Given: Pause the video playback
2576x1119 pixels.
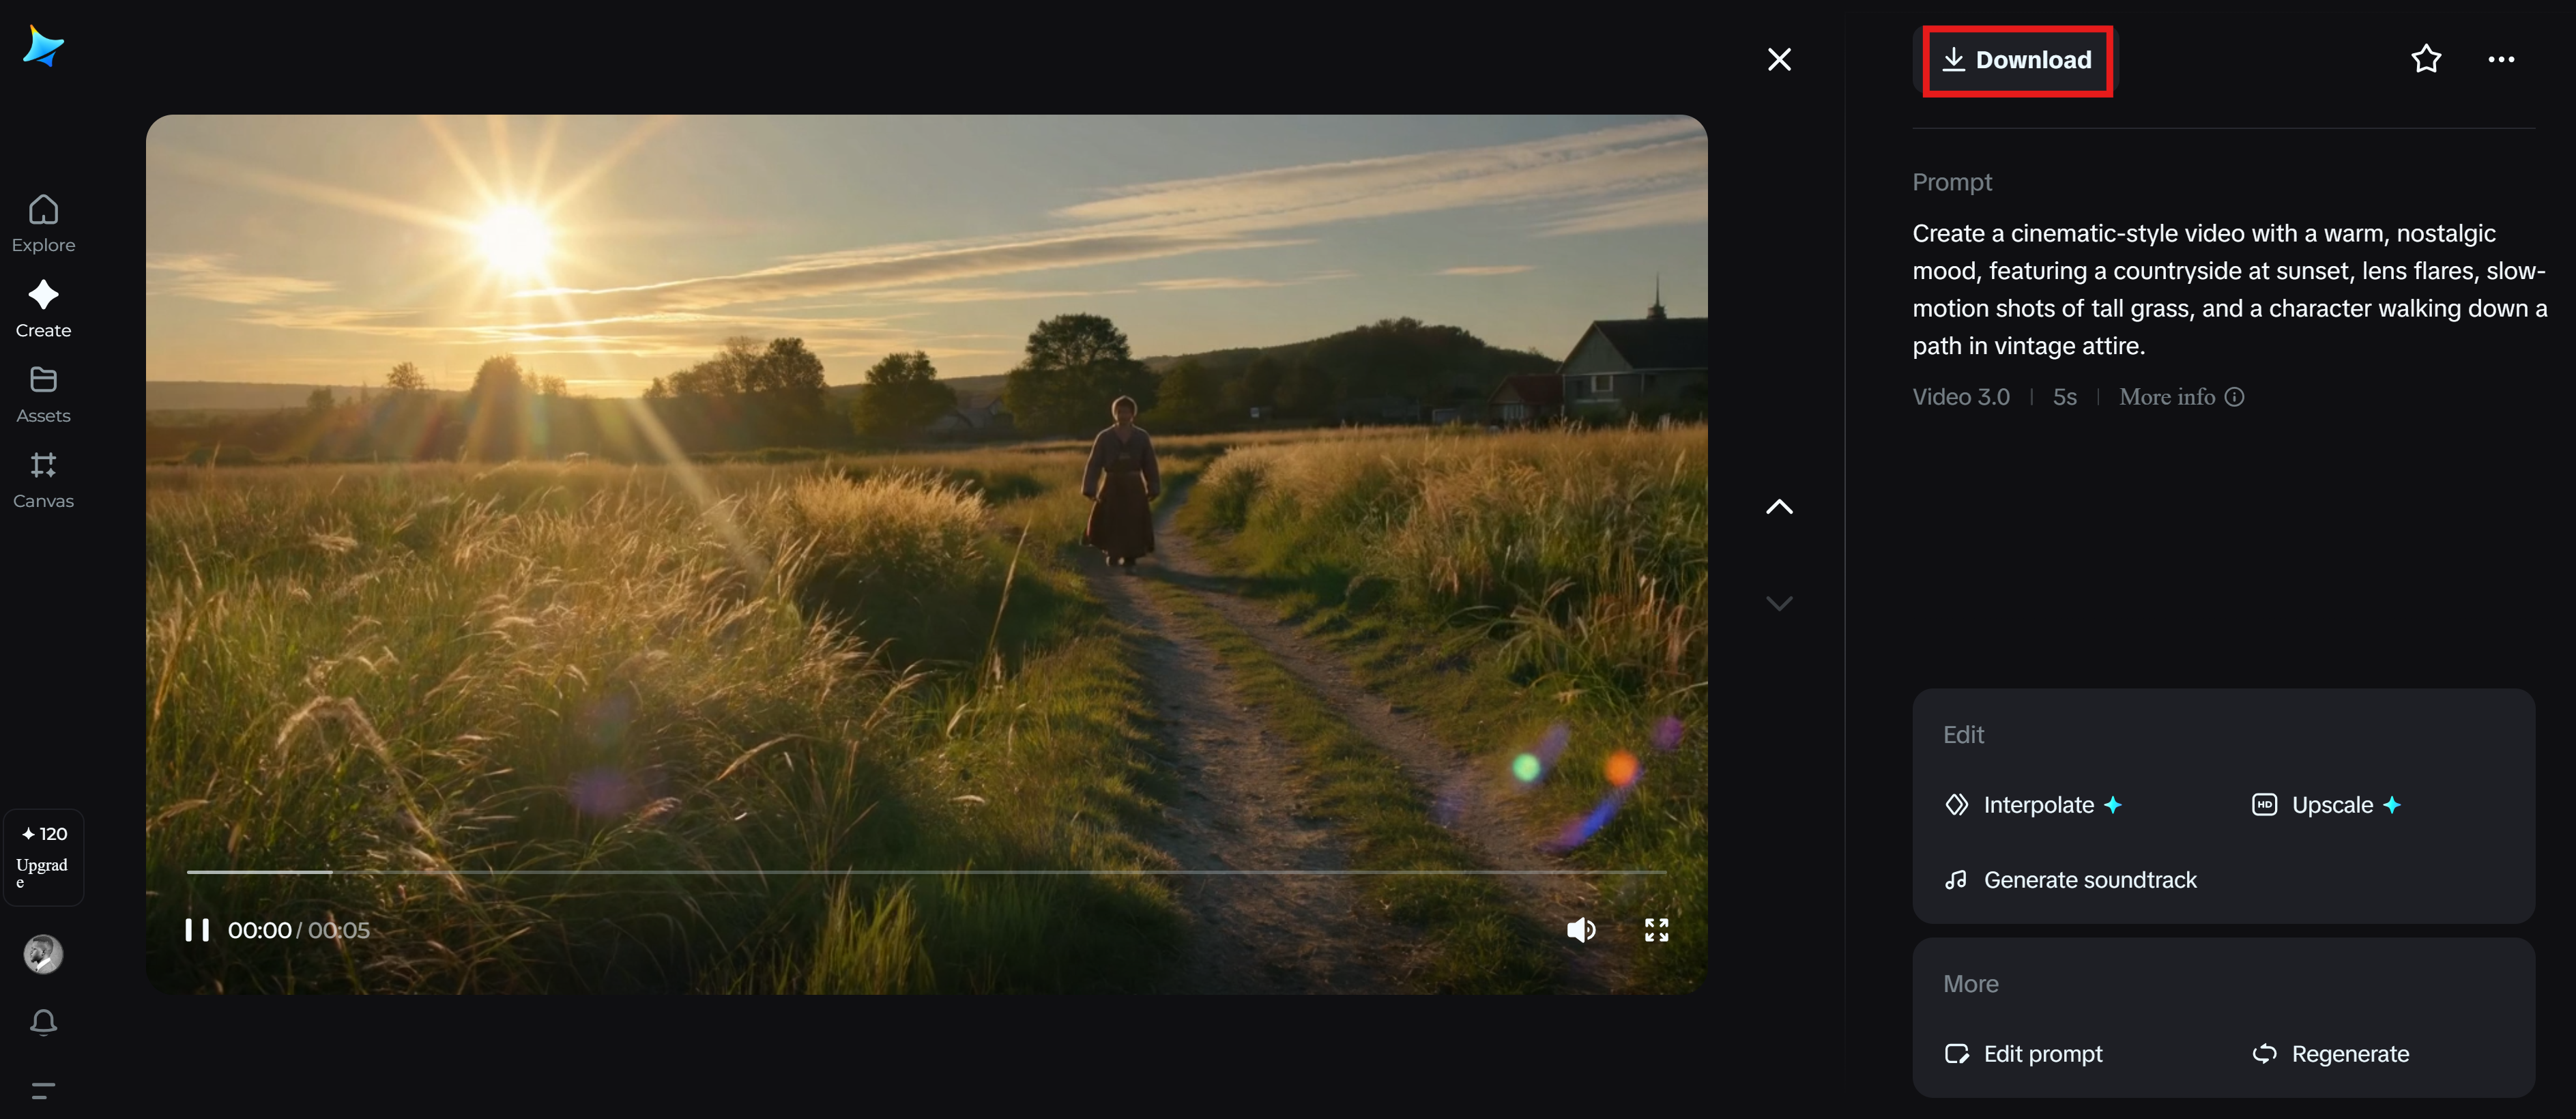Looking at the screenshot, I should [197, 930].
